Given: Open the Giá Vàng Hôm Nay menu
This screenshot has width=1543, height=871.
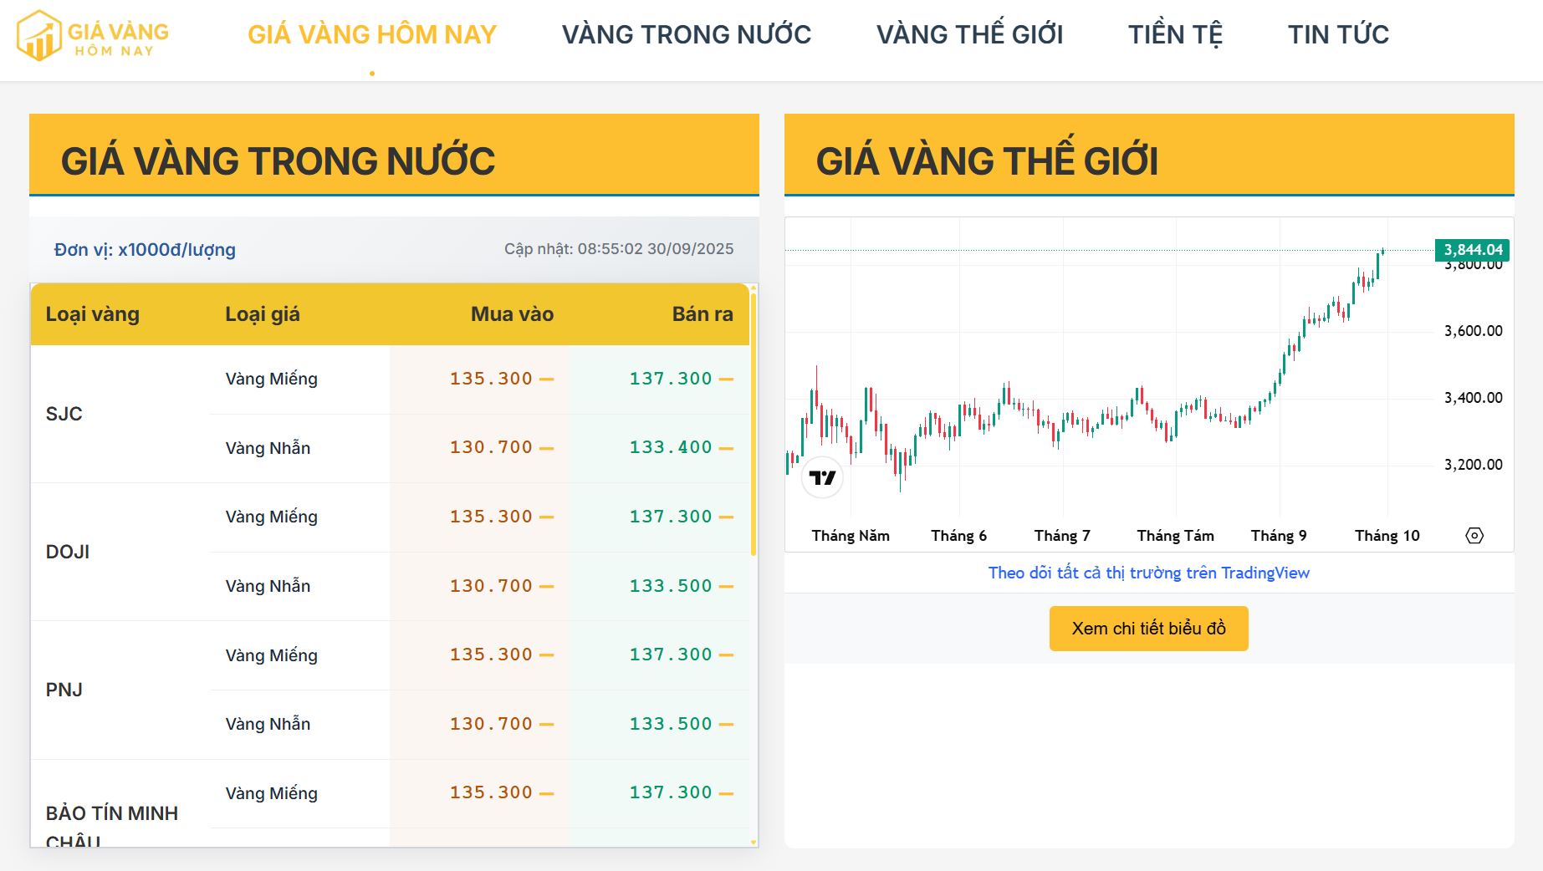Looking at the screenshot, I should (372, 35).
